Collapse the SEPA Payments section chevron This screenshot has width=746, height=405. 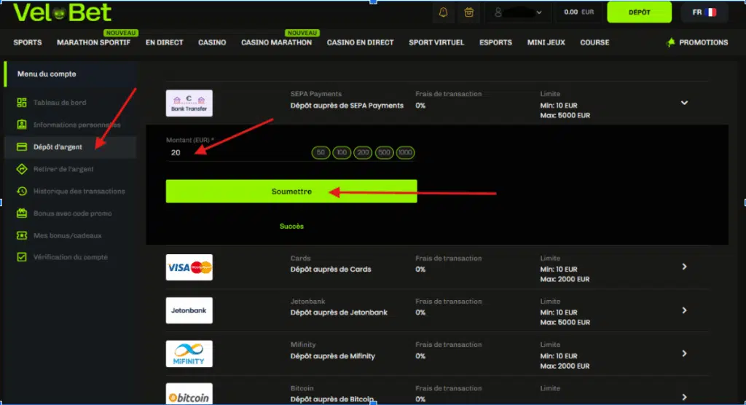tap(684, 103)
